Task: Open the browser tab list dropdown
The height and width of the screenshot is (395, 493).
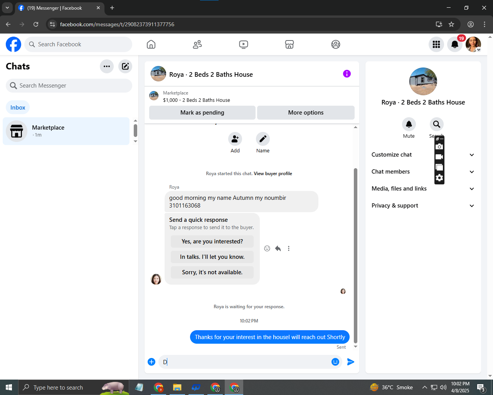Action: [x=7, y=8]
